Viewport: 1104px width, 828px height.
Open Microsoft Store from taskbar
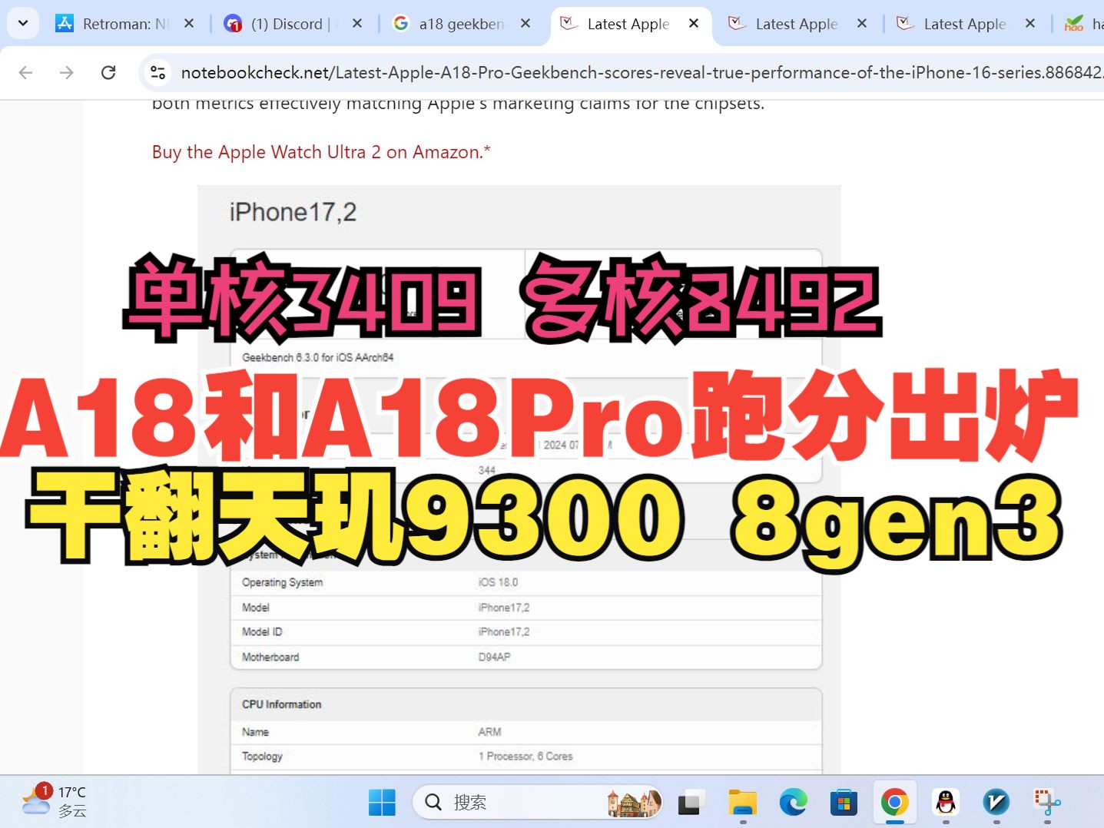point(844,803)
